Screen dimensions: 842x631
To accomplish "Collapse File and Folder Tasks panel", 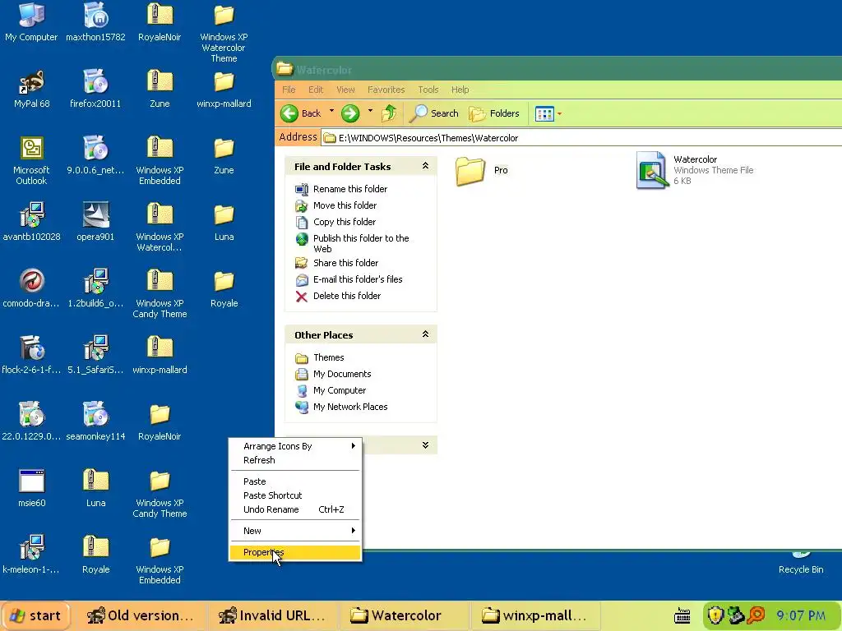I will [x=425, y=166].
